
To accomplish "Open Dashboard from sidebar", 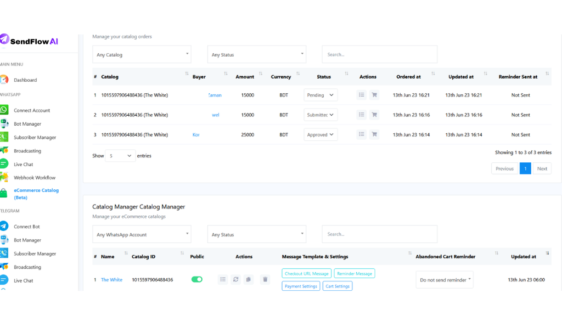I will point(25,80).
